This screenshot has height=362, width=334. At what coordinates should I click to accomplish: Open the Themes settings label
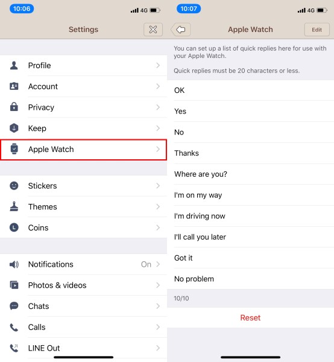click(x=42, y=206)
